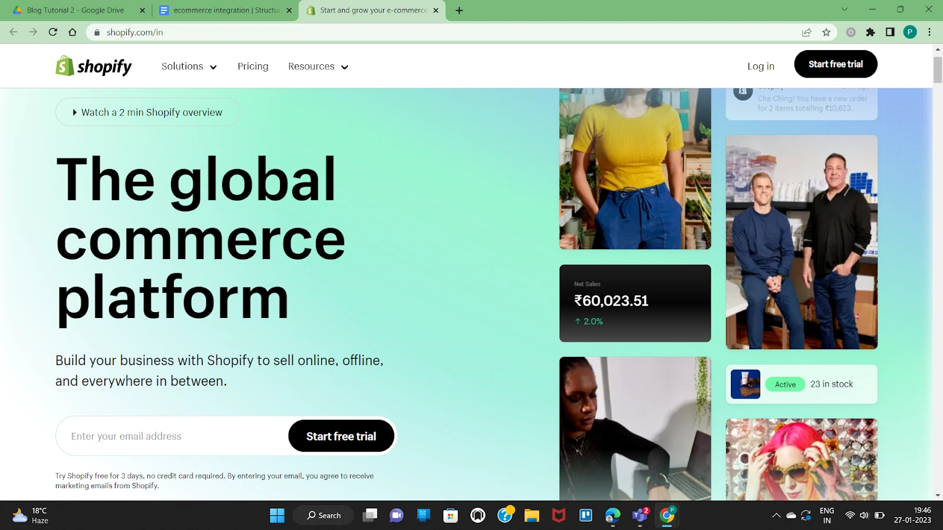Open McAfee from the taskbar
Viewport: 943px width, 530px height.
[x=559, y=515]
